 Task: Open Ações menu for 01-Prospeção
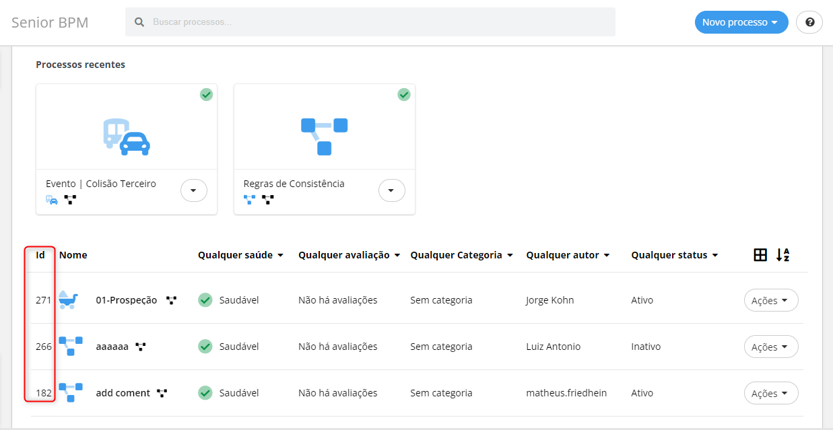tap(770, 301)
